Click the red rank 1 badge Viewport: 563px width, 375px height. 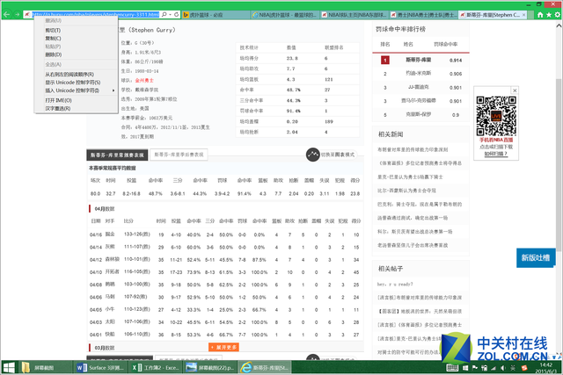click(x=385, y=61)
